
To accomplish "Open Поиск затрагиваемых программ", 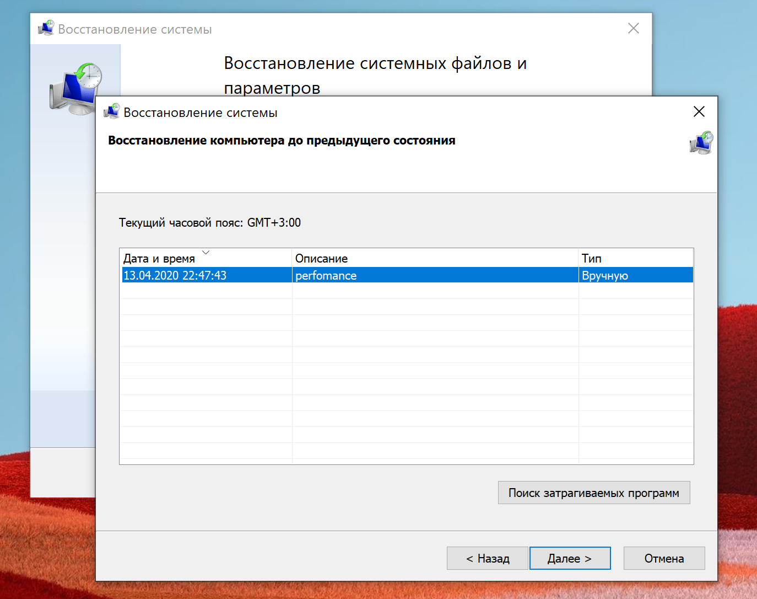I will 594,493.
